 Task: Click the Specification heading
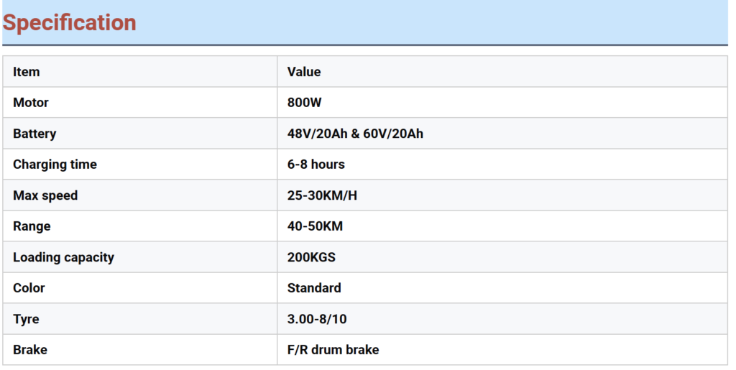click(x=70, y=23)
